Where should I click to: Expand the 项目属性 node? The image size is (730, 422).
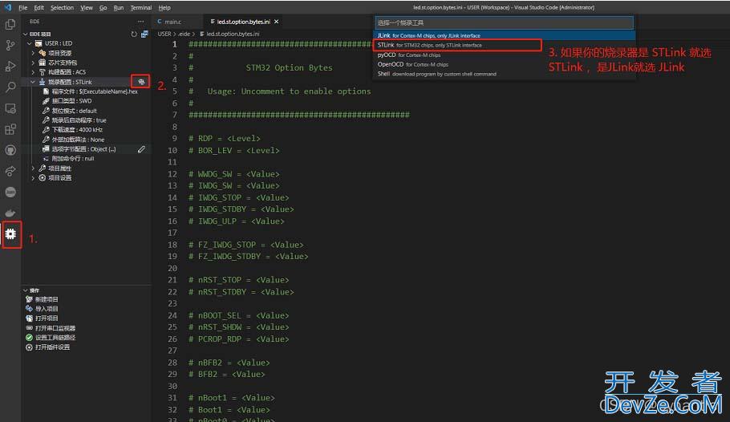[33, 168]
